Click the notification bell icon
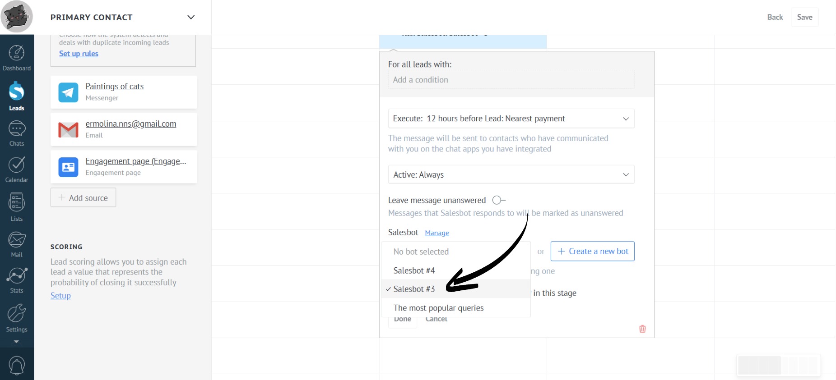This screenshot has height=380, width=836. pyautogui.click(x=17, y=365)
